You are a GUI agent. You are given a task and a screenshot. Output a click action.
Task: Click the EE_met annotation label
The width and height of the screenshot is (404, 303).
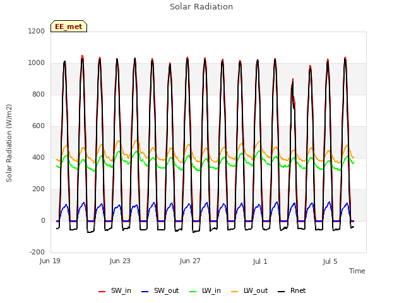click(x=69, y=27)
